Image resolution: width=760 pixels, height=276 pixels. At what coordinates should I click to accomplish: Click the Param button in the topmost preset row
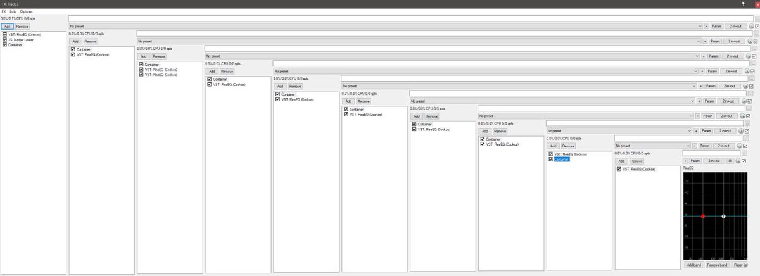[716, 27]
